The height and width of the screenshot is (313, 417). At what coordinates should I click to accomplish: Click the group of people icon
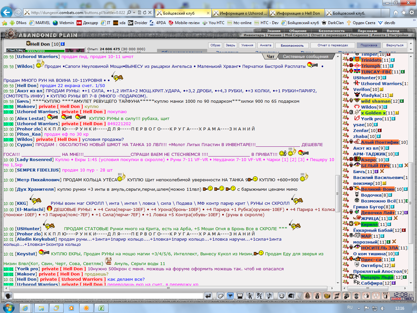tap(376, 296)
